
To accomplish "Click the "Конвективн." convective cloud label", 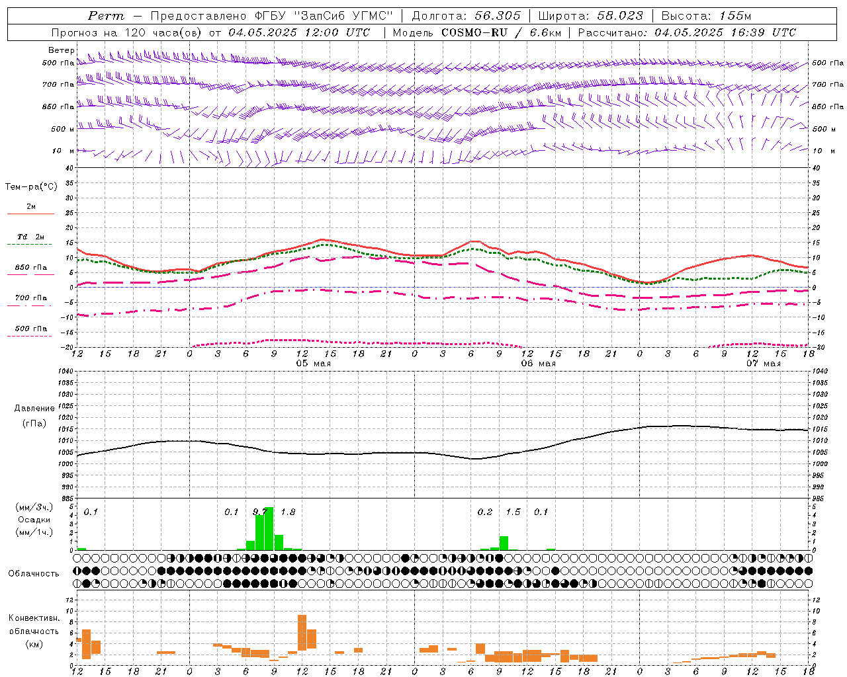I will tap(34, 617).
